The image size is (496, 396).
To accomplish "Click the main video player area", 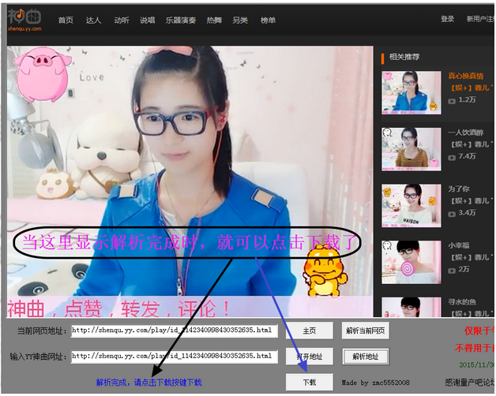I will 190,181.
